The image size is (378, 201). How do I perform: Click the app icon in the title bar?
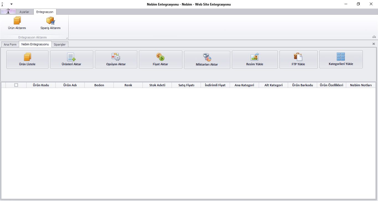tap(2, 4)
